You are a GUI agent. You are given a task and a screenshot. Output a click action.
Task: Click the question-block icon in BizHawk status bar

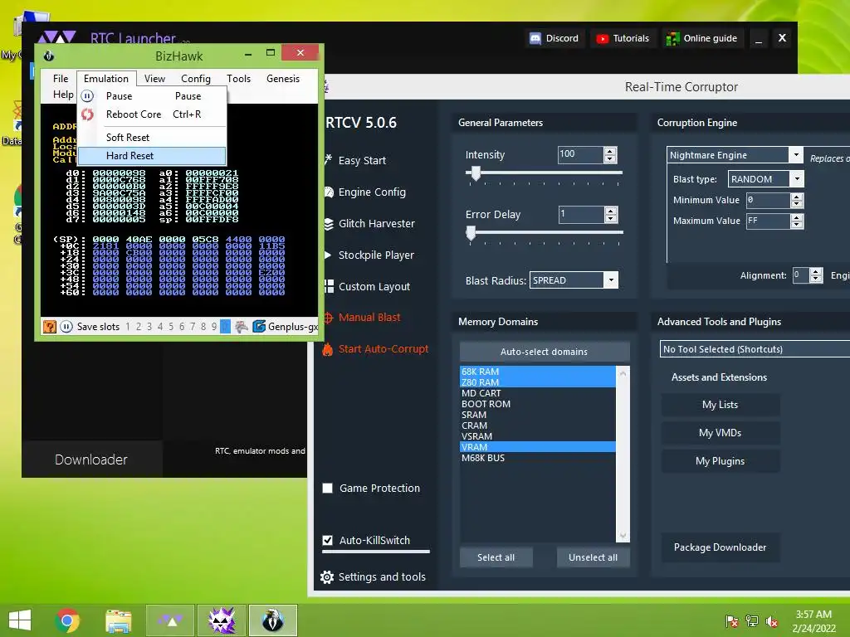(50, 326)
